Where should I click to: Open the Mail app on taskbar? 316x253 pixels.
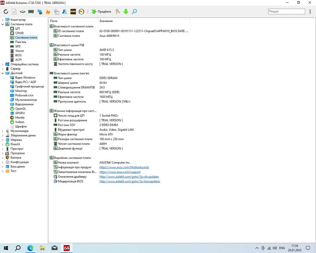[55, 248]
